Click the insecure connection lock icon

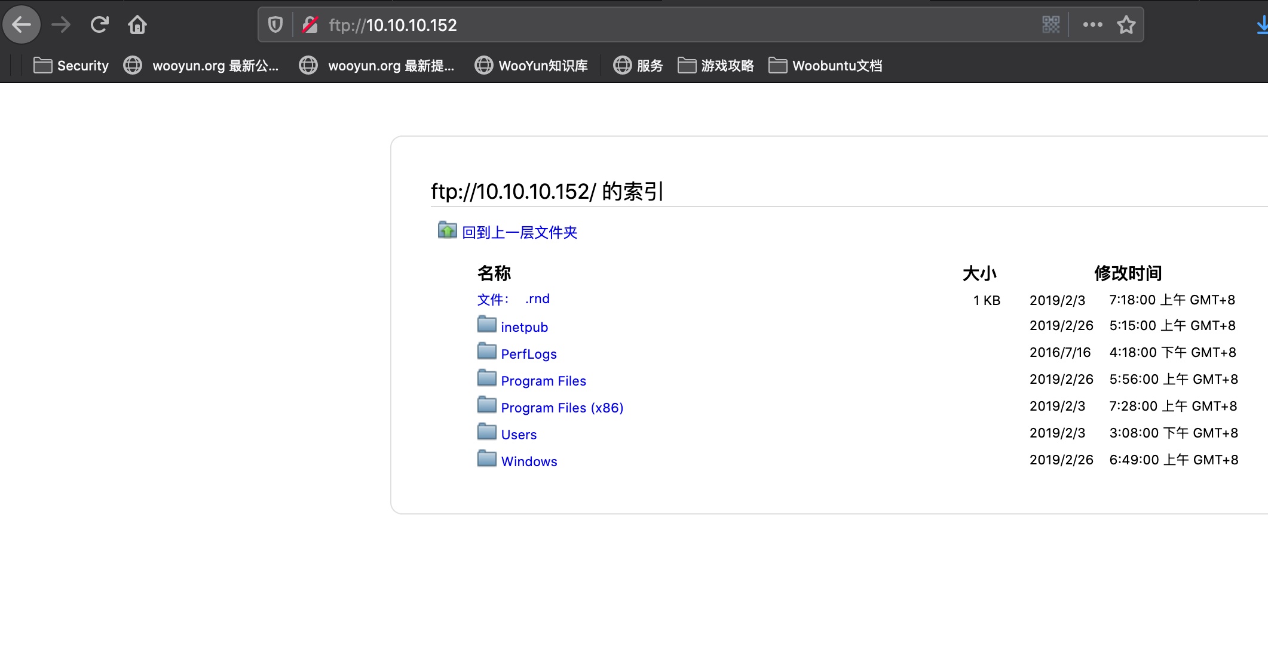coord(310,25)
